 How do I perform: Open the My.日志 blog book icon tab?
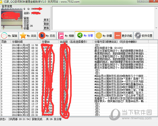[42, 36]
